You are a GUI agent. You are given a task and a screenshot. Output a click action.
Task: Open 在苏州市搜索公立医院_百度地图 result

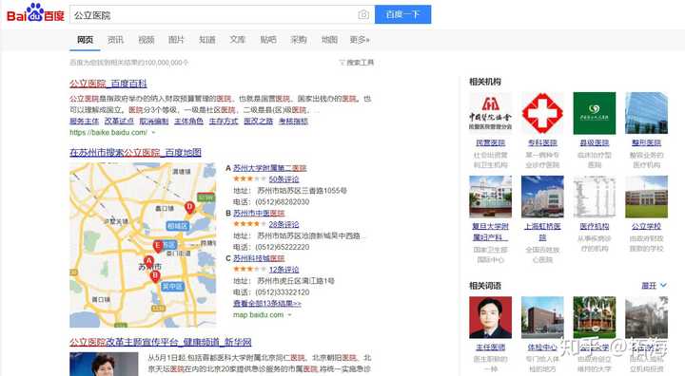135,152
